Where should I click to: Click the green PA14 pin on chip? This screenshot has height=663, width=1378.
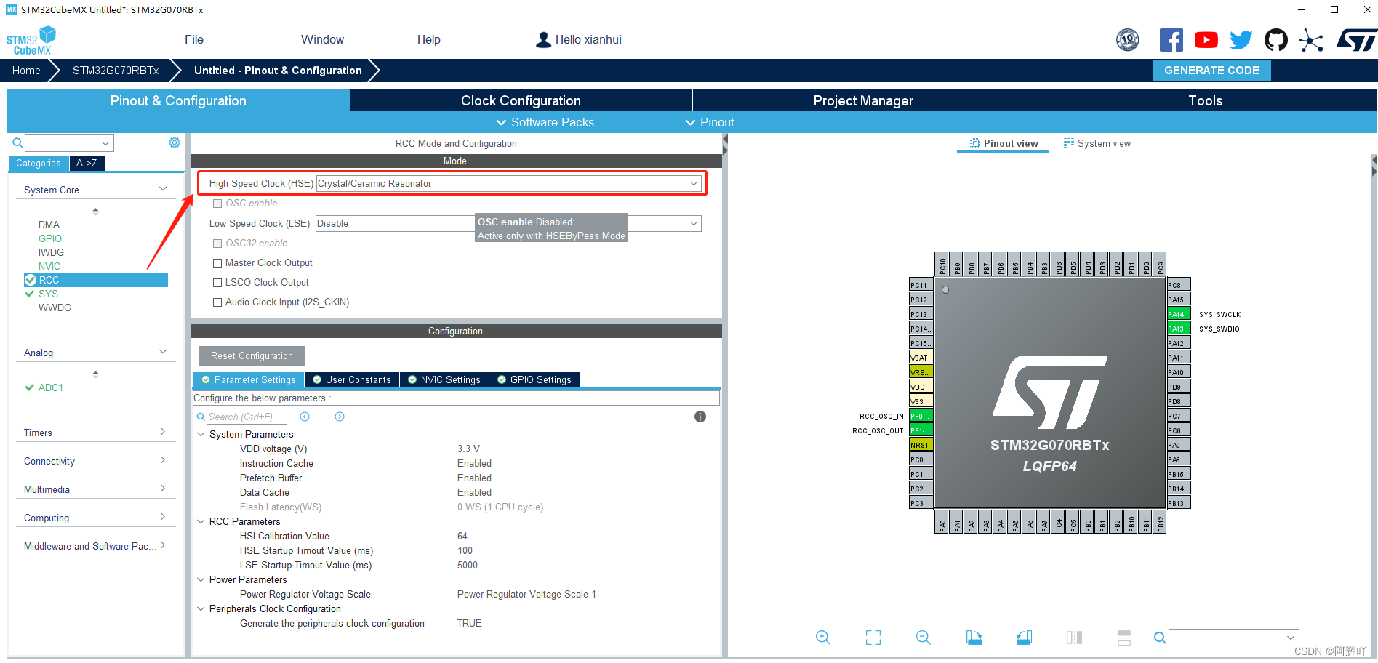point(1179,314)
